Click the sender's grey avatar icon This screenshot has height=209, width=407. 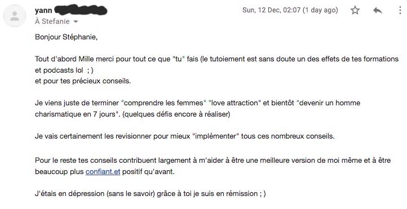coord(15,16)
